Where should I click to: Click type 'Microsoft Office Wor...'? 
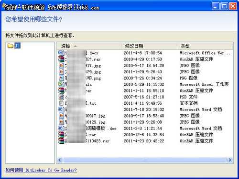point(205,53)
